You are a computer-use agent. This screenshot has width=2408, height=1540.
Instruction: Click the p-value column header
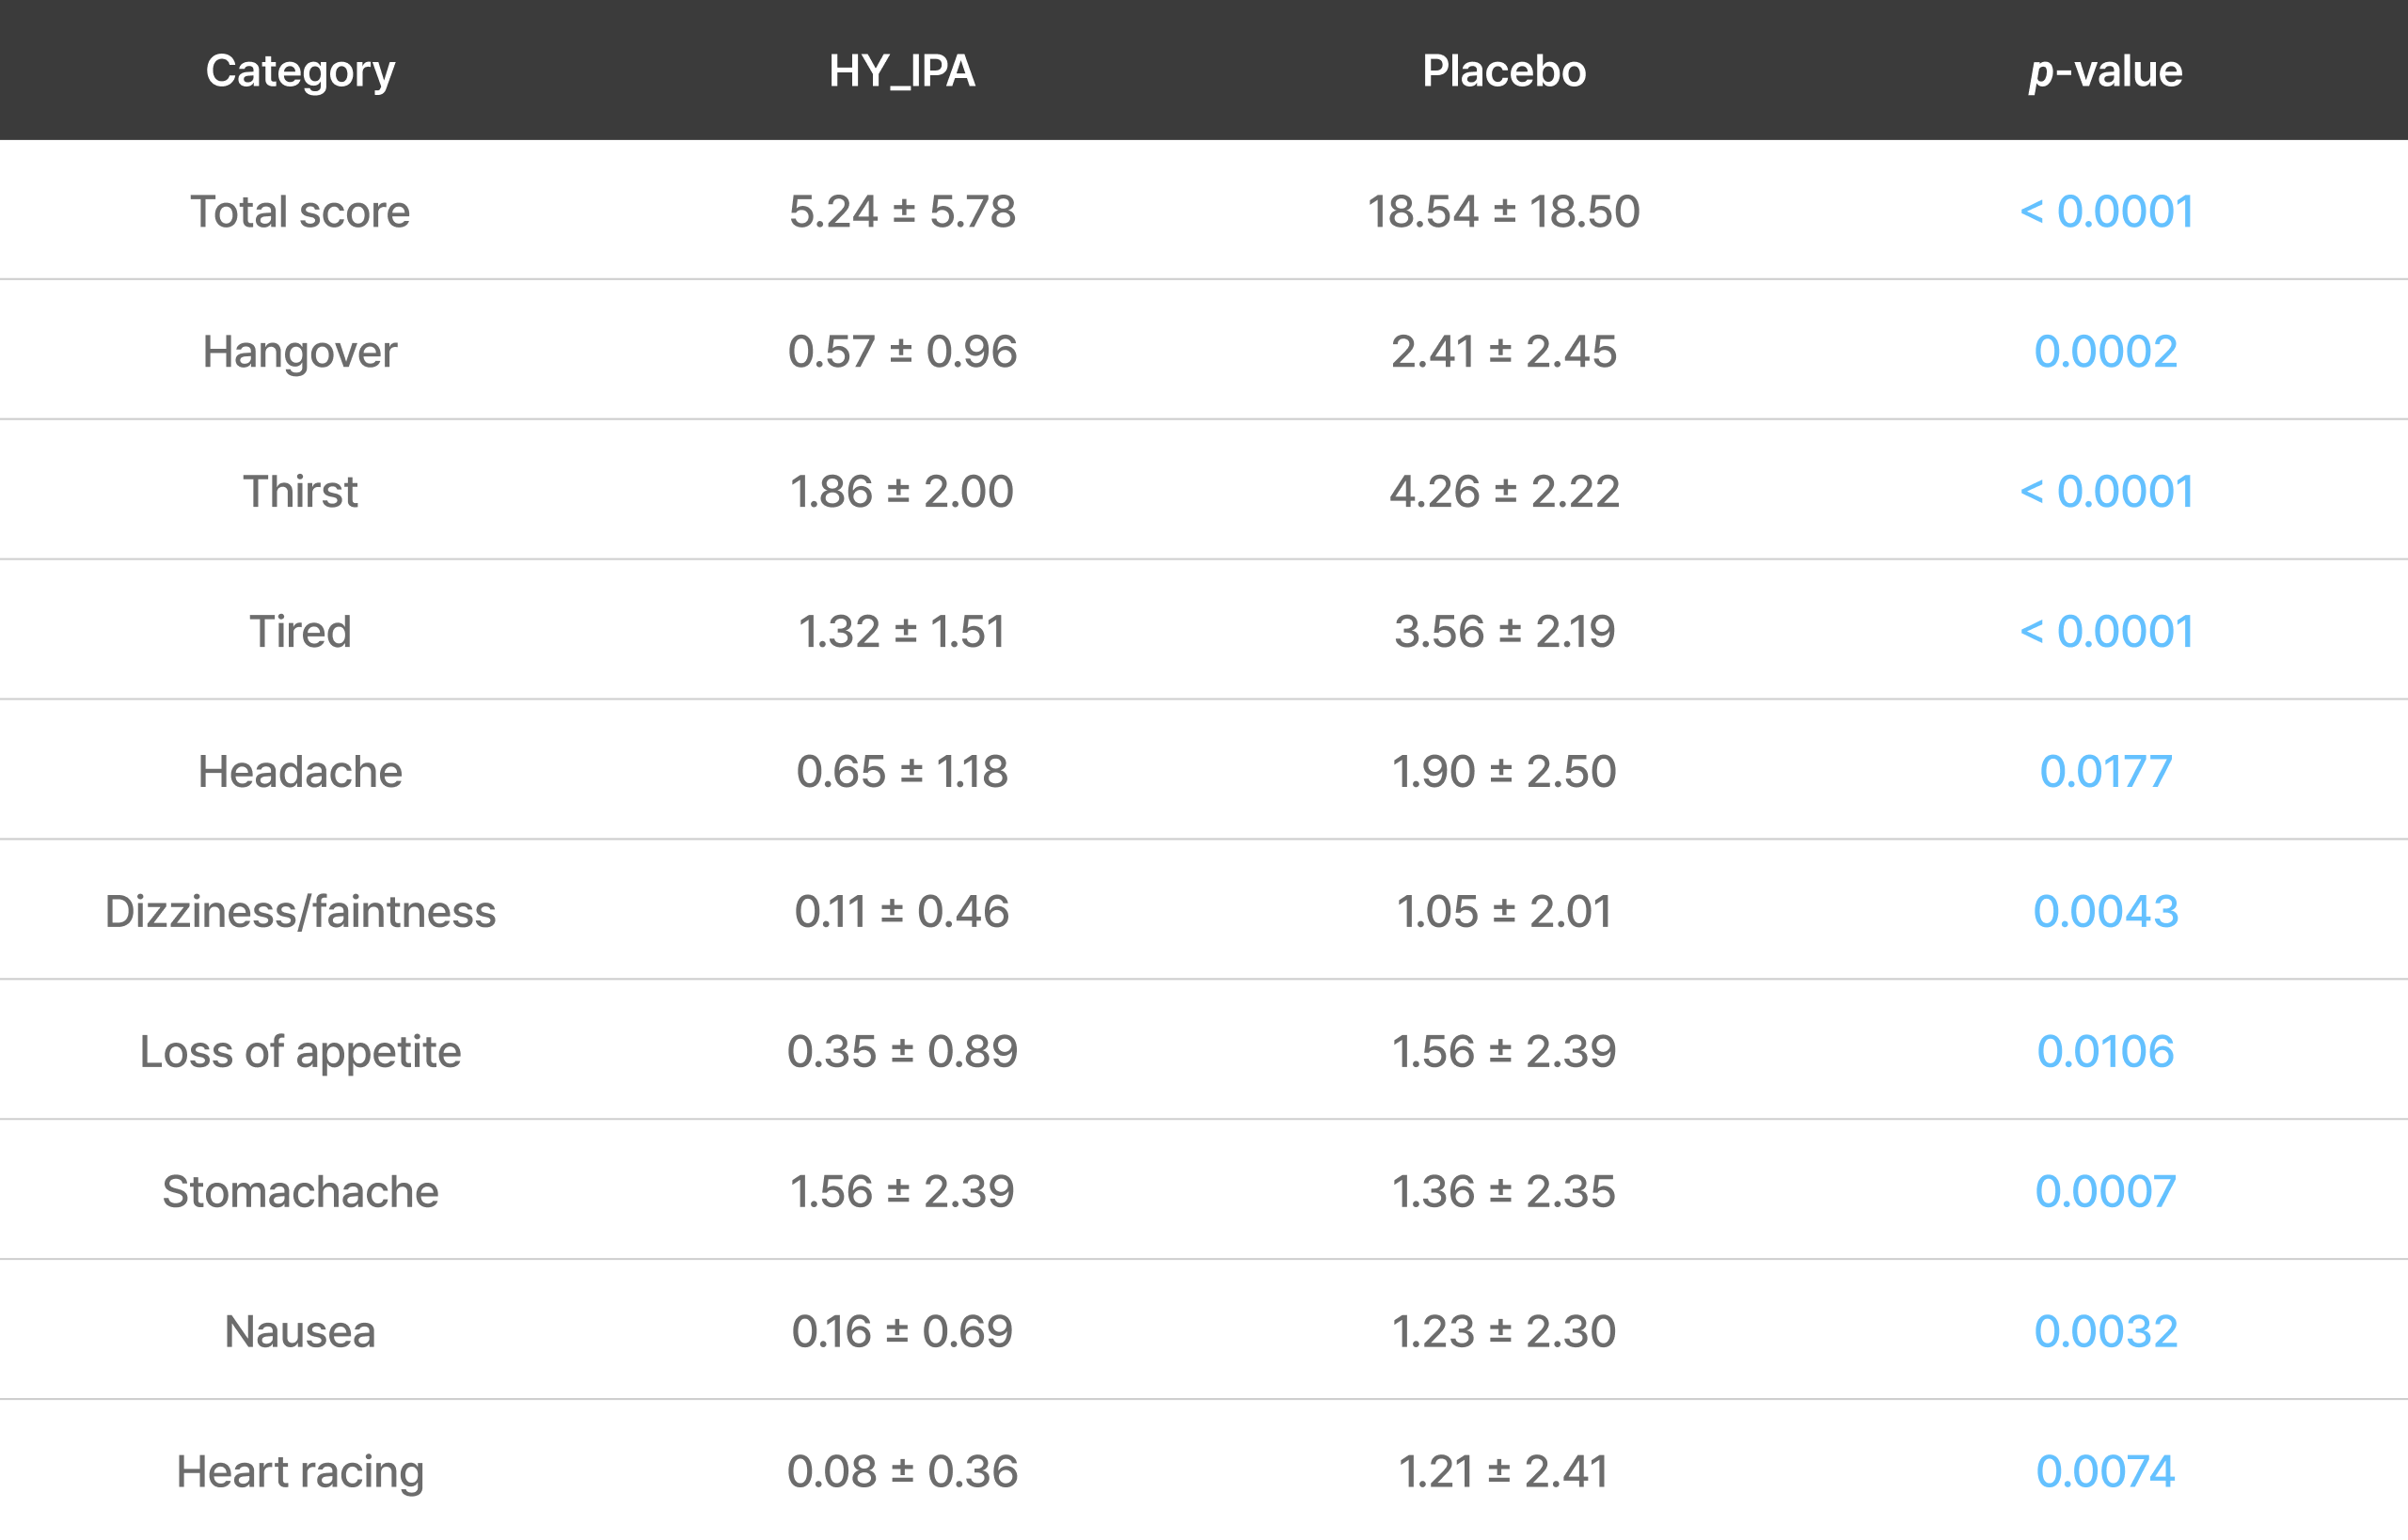(2105, 71)
